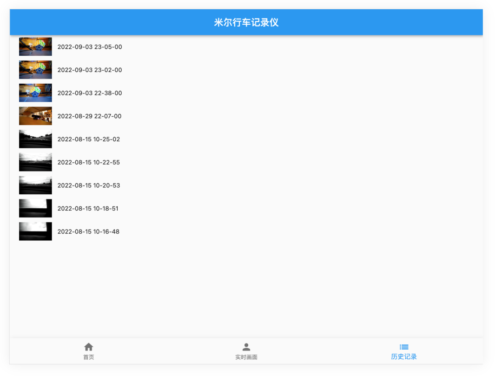Select the bottom thumbnail dated 2022-08-15 10-16-48
The image size is (502, 383).
coord(35,231)
